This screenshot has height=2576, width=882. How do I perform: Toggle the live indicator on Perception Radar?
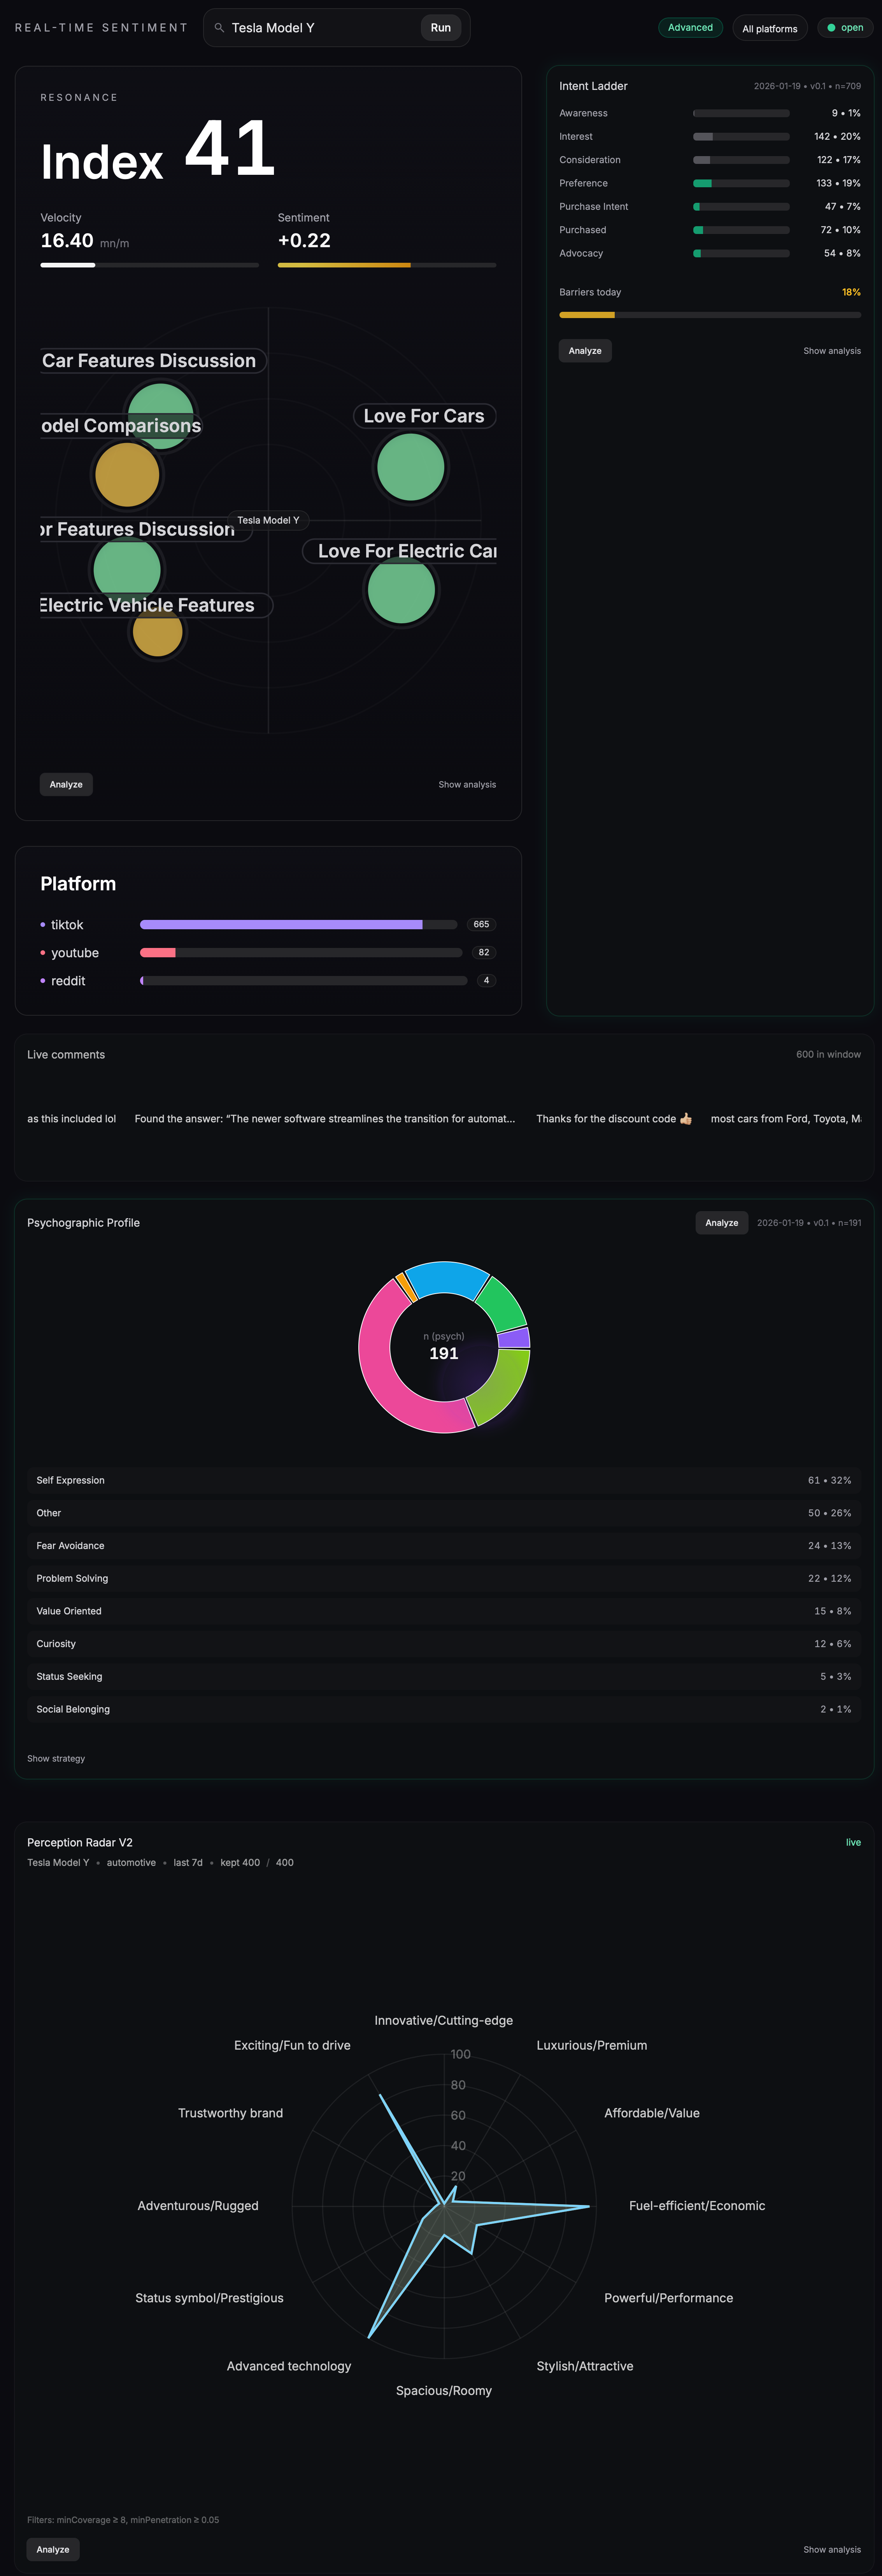click(853, 1842)
